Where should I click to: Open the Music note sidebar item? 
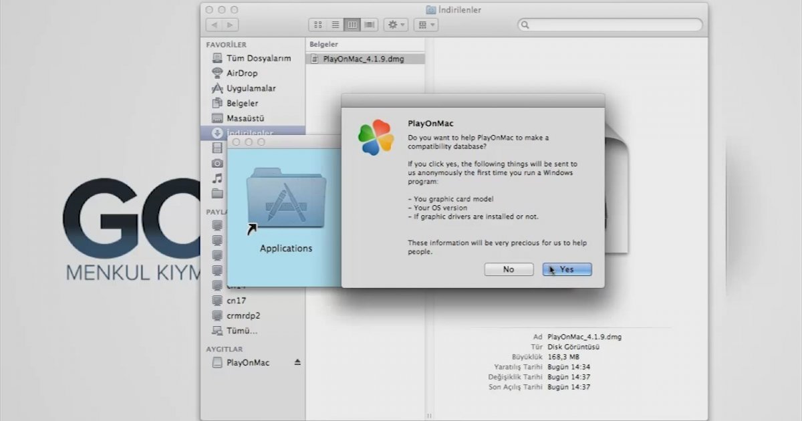coord(217,178)
